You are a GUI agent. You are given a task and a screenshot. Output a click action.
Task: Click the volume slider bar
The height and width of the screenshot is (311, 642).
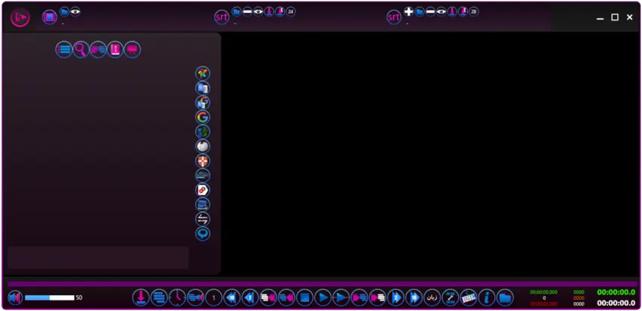(49, 297)
